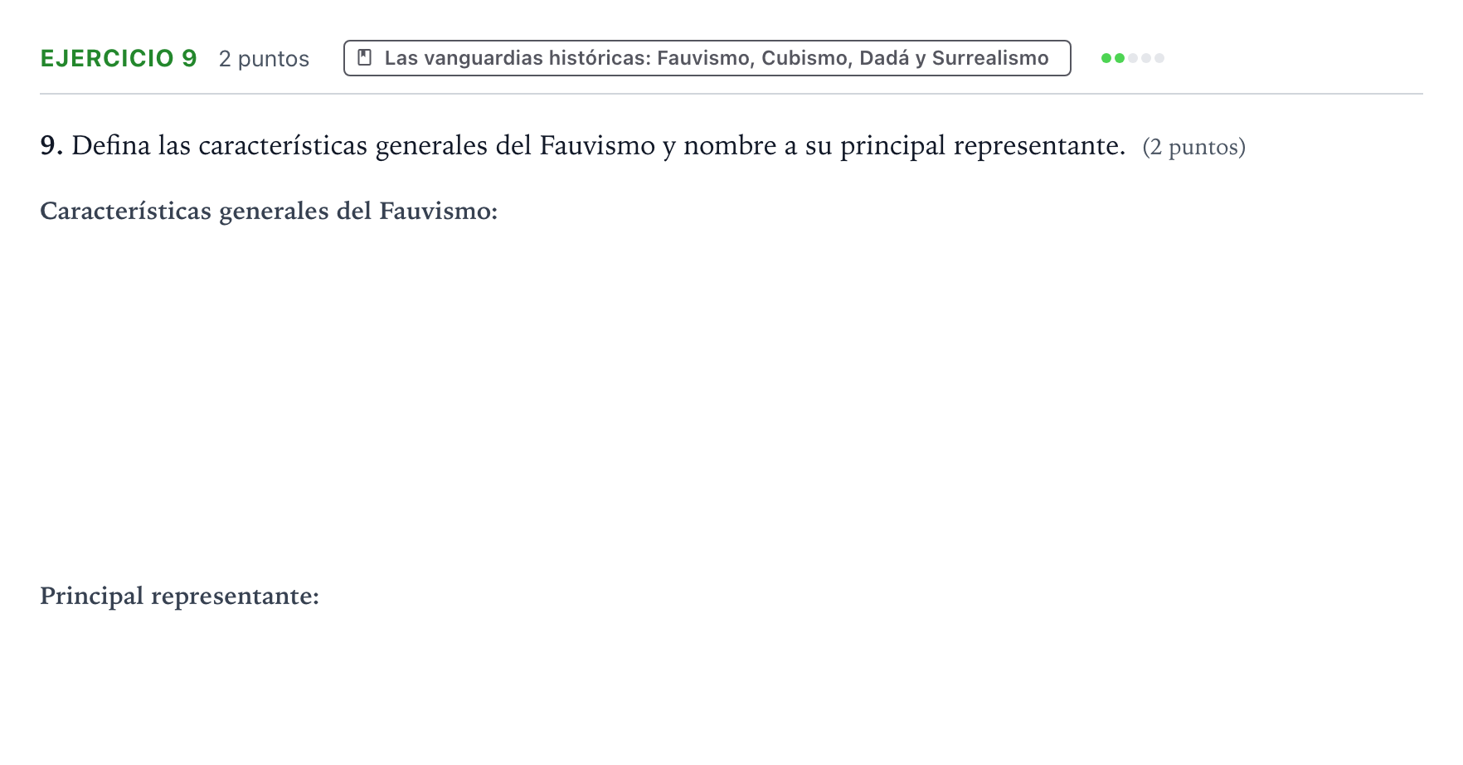Click the blank answer area under 'Características generales'
Image resolution: width=1463 pixels, height=765 pixels.
[731, 398]
